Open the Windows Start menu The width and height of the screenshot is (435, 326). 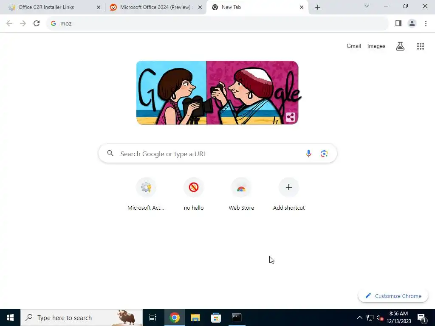10,318
